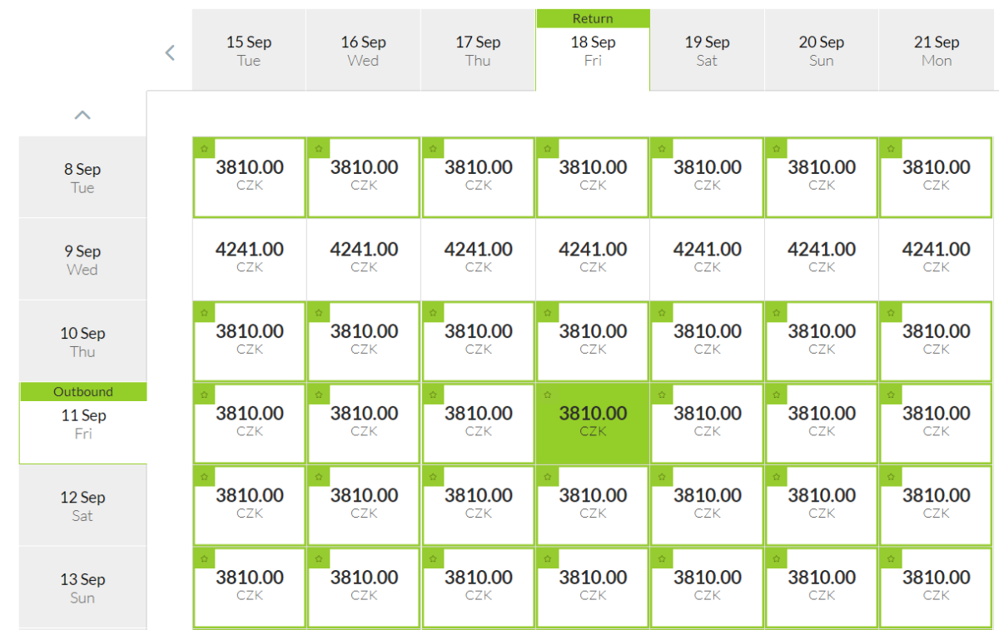The height and width of the screenshot is (630, 999).
Task: Click star badge on 13 Sep/15 Sep fare
Action: pyautogui.click(x=204, y=559)
